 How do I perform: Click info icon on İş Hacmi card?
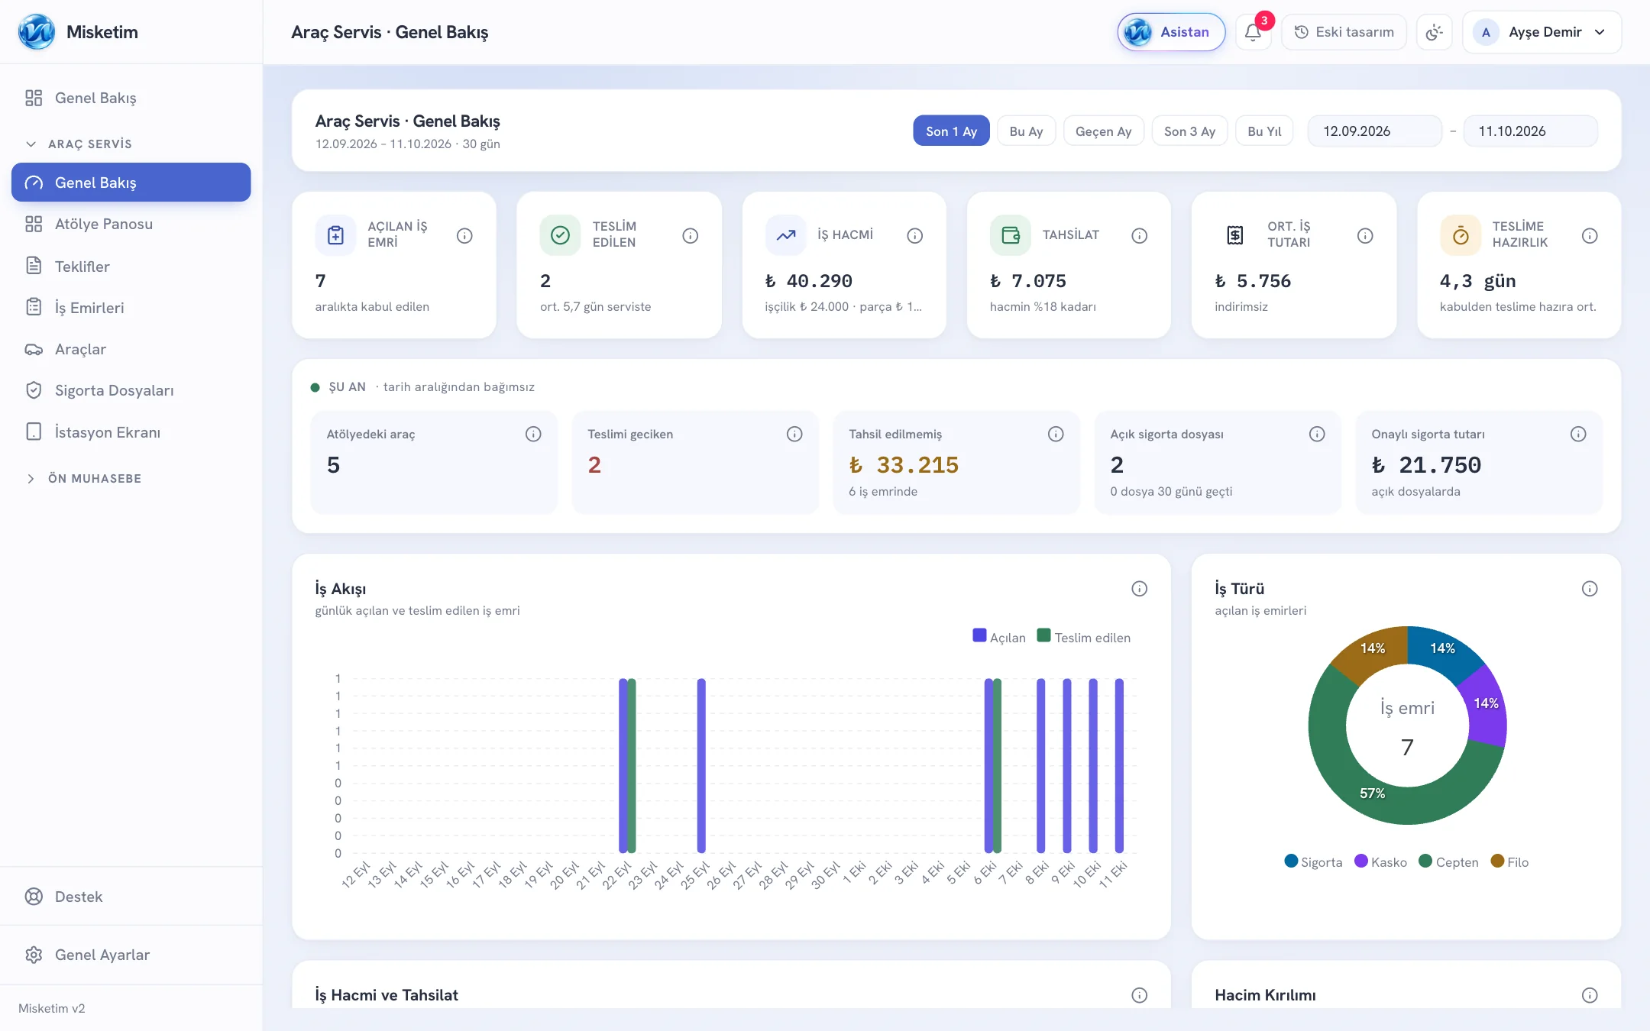[x=914, y=235]
